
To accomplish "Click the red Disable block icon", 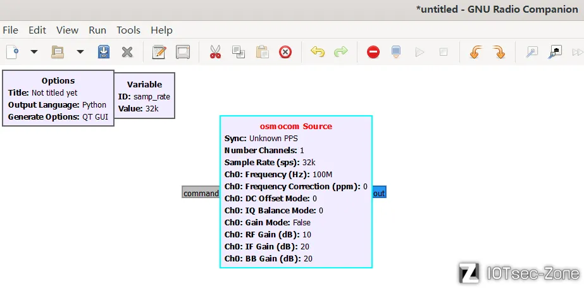I will (x=373, y=52).
